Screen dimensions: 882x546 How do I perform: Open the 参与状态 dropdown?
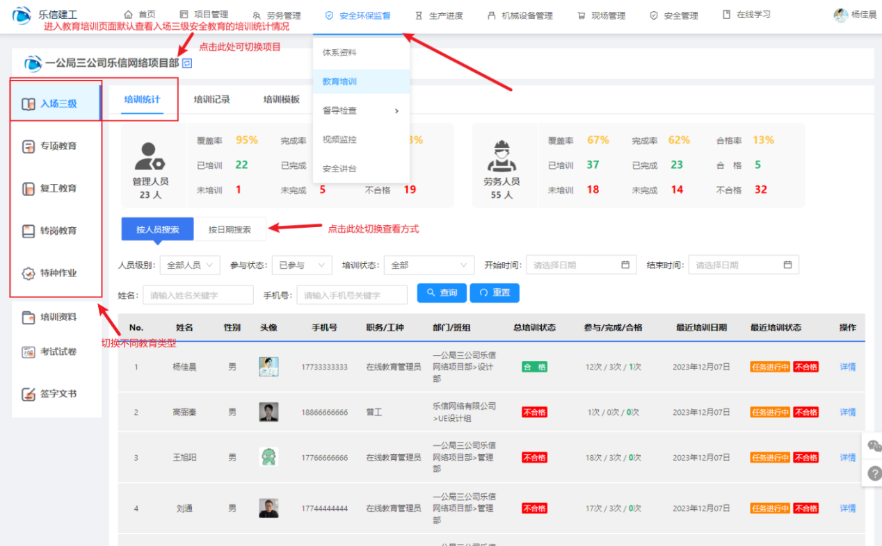pyautogui.click(x=302, y=265)
